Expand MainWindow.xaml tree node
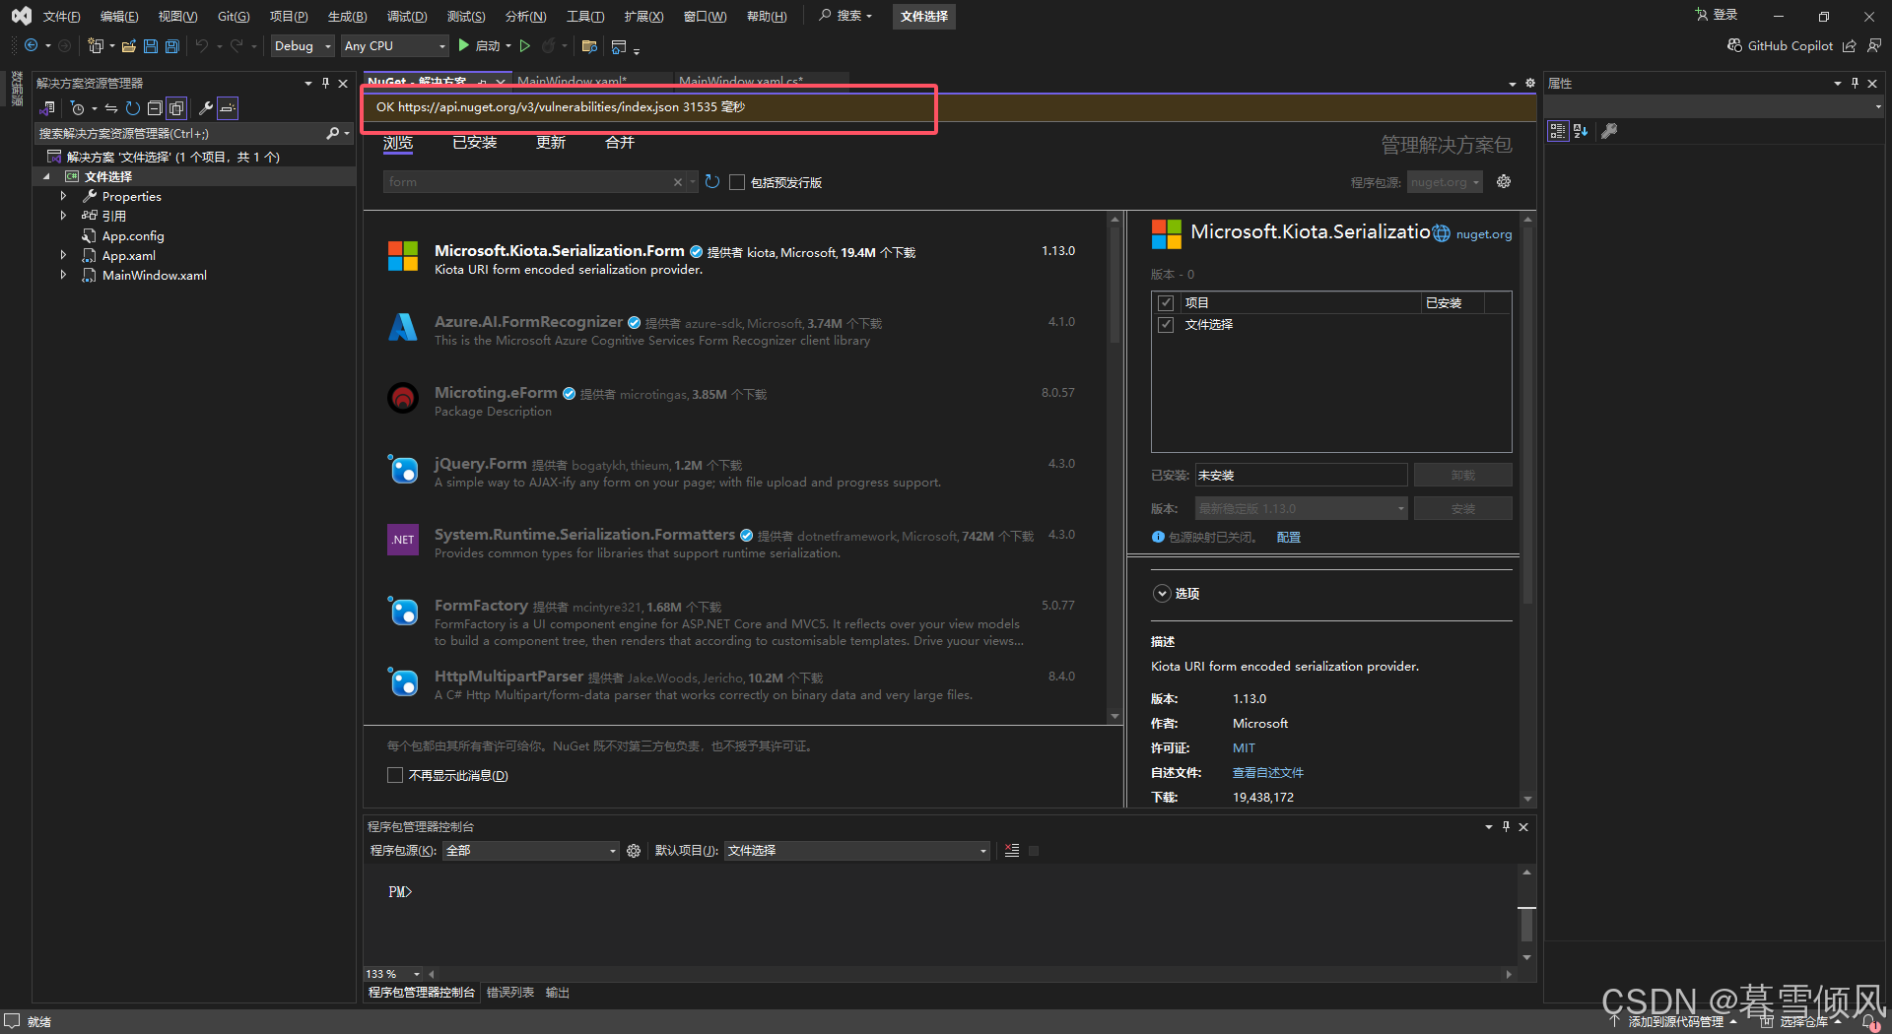The height and width of the screenshot is (1034, 1892). 63,276
